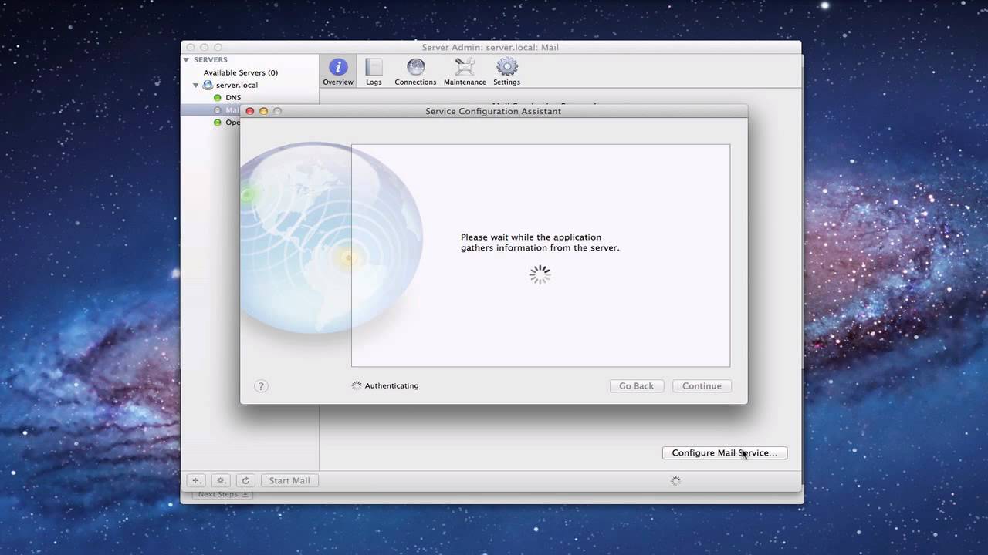The image size is (988, 555).
Task: Click the Start Mail button
Action: tap(289, 480)
